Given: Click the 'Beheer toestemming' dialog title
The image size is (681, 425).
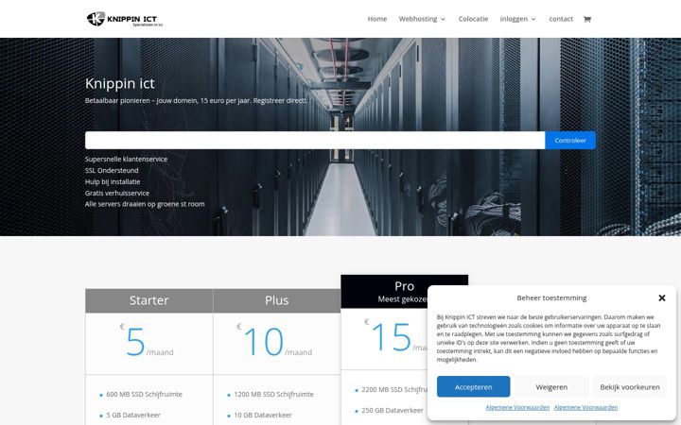Looking at the screenshot, I should click(551, 297).
